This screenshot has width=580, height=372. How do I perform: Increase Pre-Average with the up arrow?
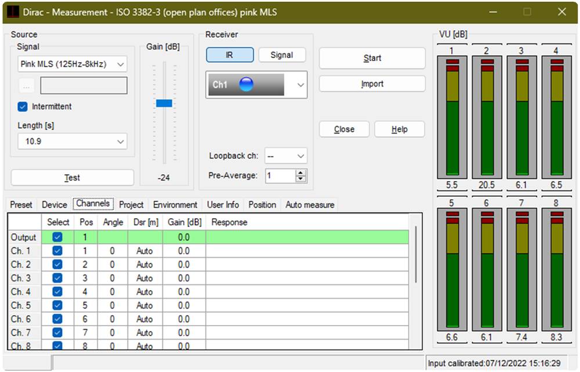(300, 172)
